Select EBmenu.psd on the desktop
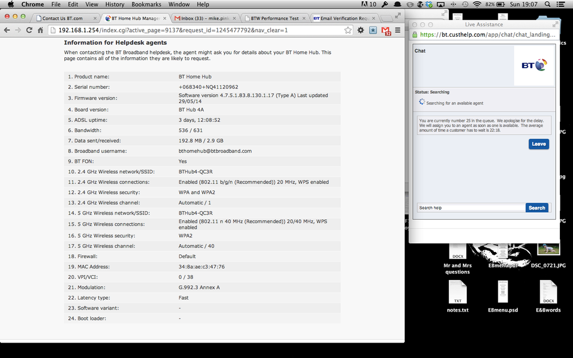 click(503, 297)
